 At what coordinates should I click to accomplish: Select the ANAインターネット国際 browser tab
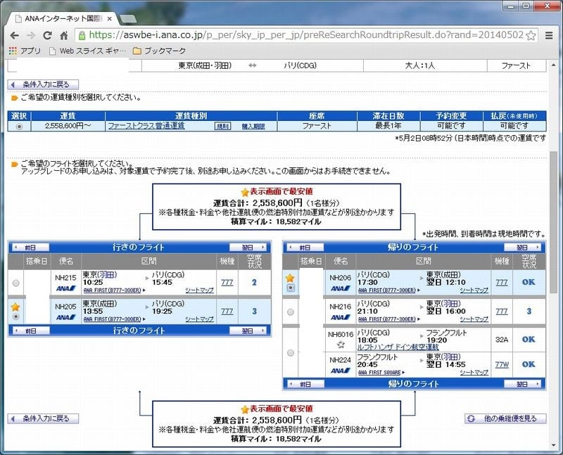tap(62, 19)
